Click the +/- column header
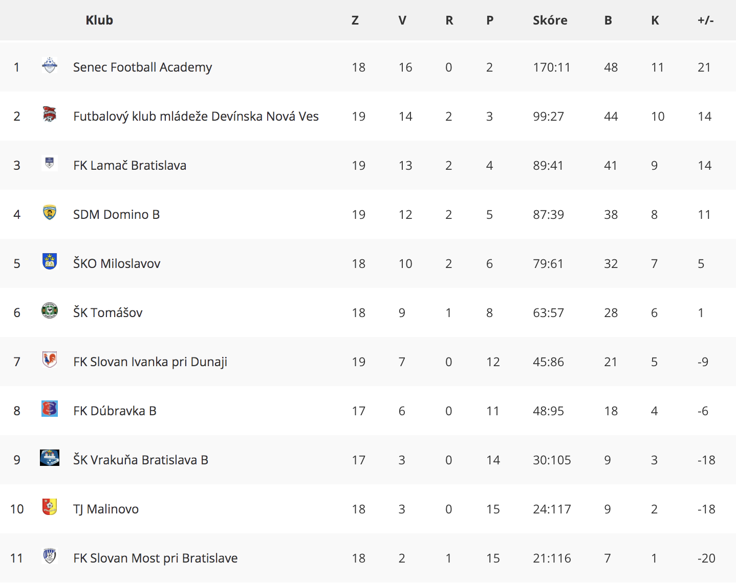The height and width of the screenshot is (583, 736). (706, 20)
